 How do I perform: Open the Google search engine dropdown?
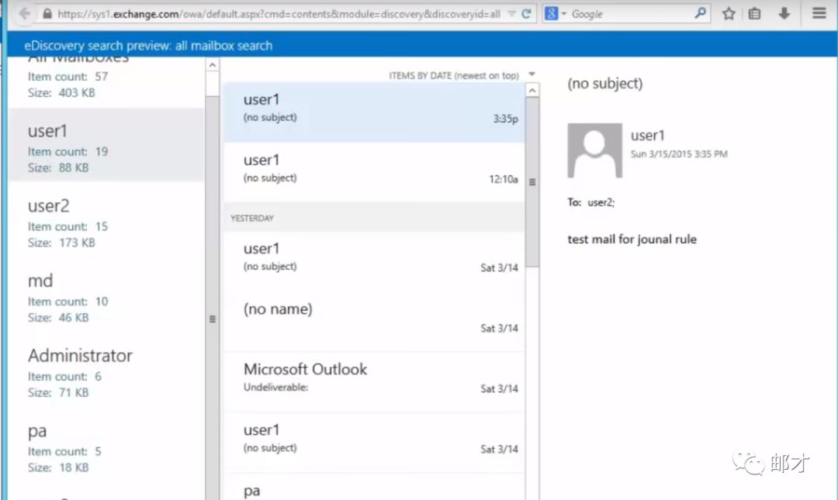(x=556, y=14)
